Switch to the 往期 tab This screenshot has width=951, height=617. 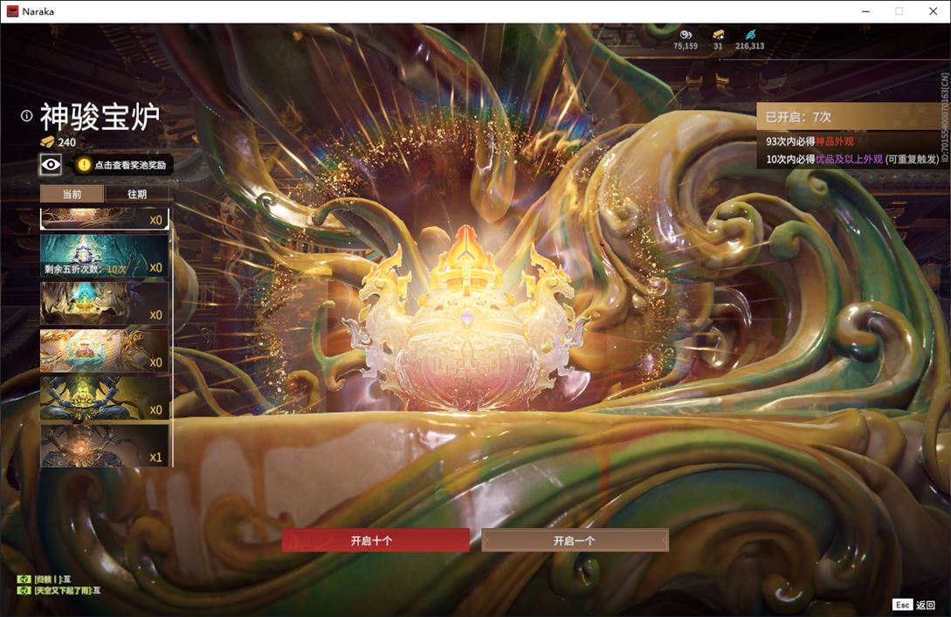pyautogui.click(x=137, y=194)
